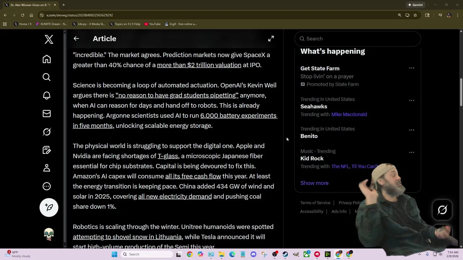Open Messages envelope in sidebar
Image resolution: width=463 pixels, height=260 pixels.
pos(47,113)
